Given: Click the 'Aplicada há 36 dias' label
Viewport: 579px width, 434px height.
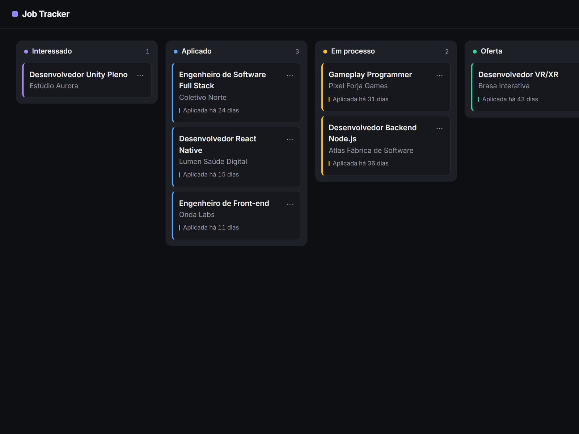Looking at the screenshot, I should 360,163.
